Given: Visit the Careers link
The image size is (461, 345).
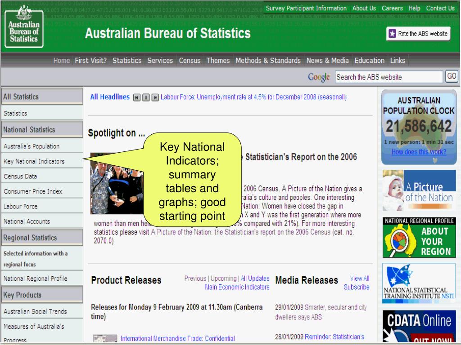Looking at the screenshot, I should (x=392, y=8).
